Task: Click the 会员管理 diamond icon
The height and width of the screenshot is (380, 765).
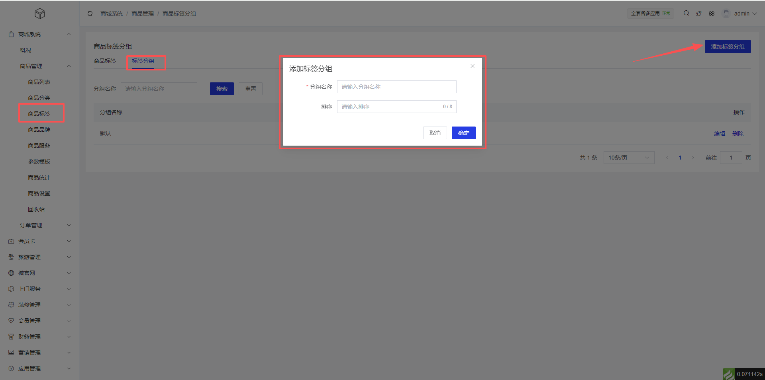Action: pyautogui.click(x=11, y=321)
